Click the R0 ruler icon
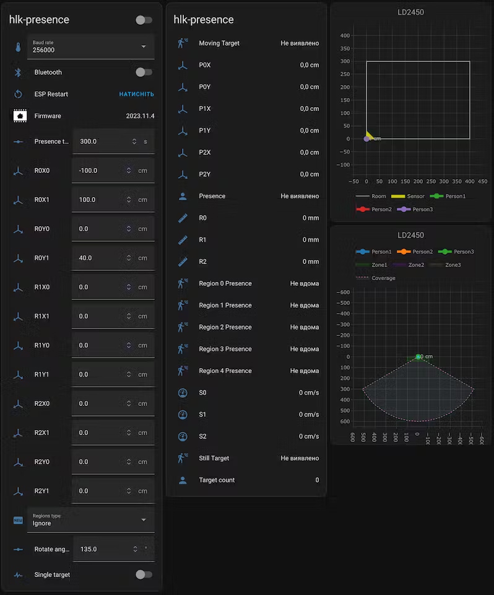Image resolution: width=494 pixels, height=595 pixels. pyautogui.click(x=183, y=218)
